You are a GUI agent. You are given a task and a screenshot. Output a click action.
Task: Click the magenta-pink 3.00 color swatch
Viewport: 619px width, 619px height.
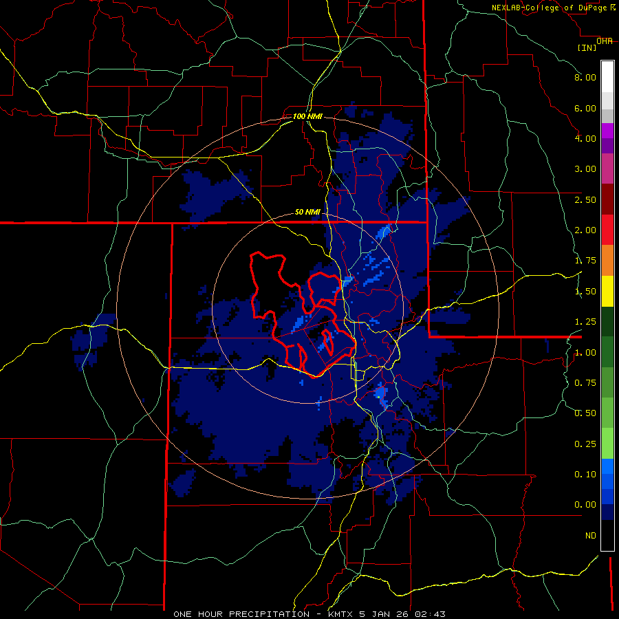click(607, 169)
